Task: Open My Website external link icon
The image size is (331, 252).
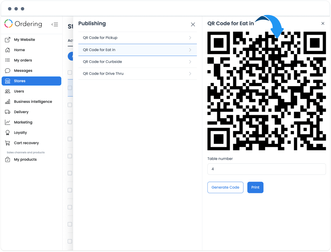Action: click(x=8, y=39)
